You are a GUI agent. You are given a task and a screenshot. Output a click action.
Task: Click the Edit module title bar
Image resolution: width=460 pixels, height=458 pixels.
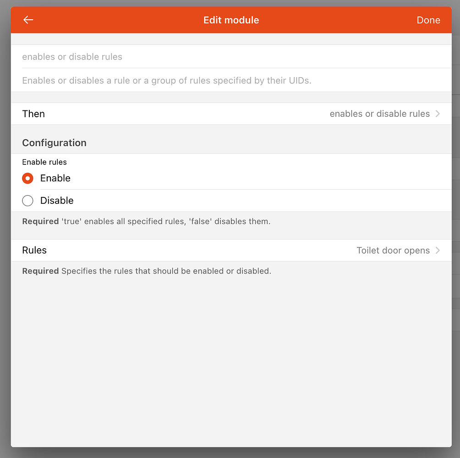click(x=231, y=20)
